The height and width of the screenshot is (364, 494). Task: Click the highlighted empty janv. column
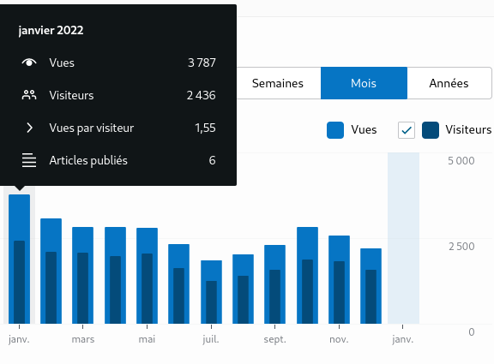[x=404, y=238]
